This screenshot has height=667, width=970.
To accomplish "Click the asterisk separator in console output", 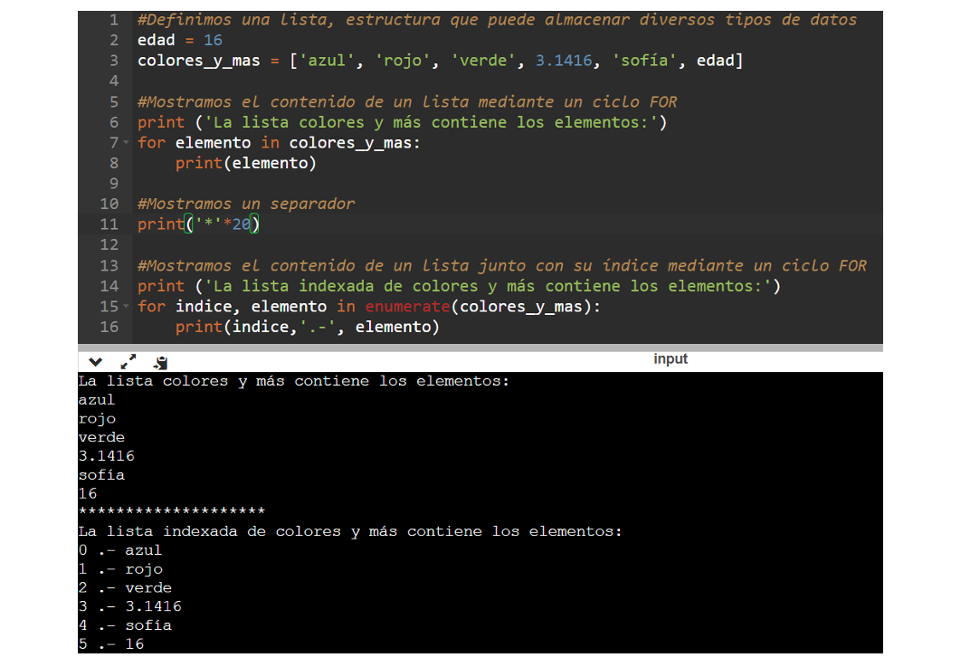I will click(172, 512).
